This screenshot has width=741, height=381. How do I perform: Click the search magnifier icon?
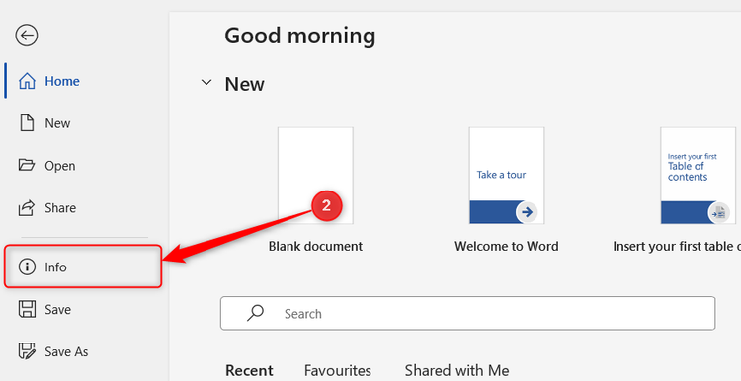[255, 313]
